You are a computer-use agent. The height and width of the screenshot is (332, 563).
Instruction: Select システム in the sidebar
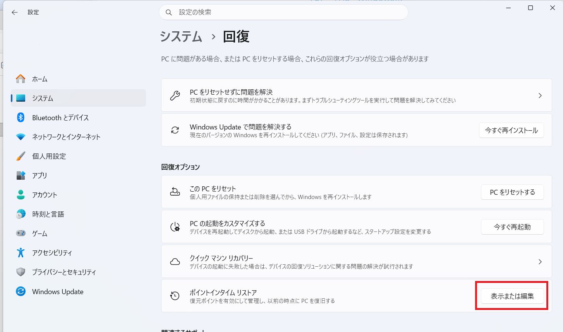pos(78,98)
